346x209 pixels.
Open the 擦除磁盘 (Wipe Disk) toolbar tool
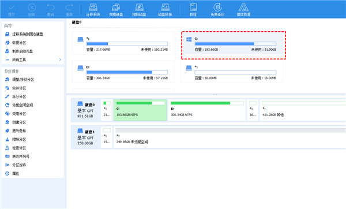click(x=139, y=10)
